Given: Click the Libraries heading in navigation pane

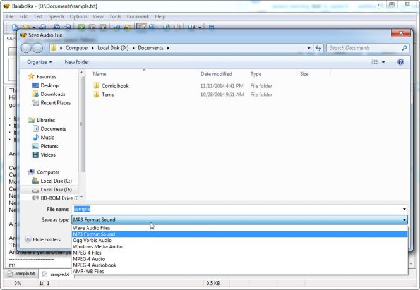Looking at the screenshot, I should (x=46, y=120).
